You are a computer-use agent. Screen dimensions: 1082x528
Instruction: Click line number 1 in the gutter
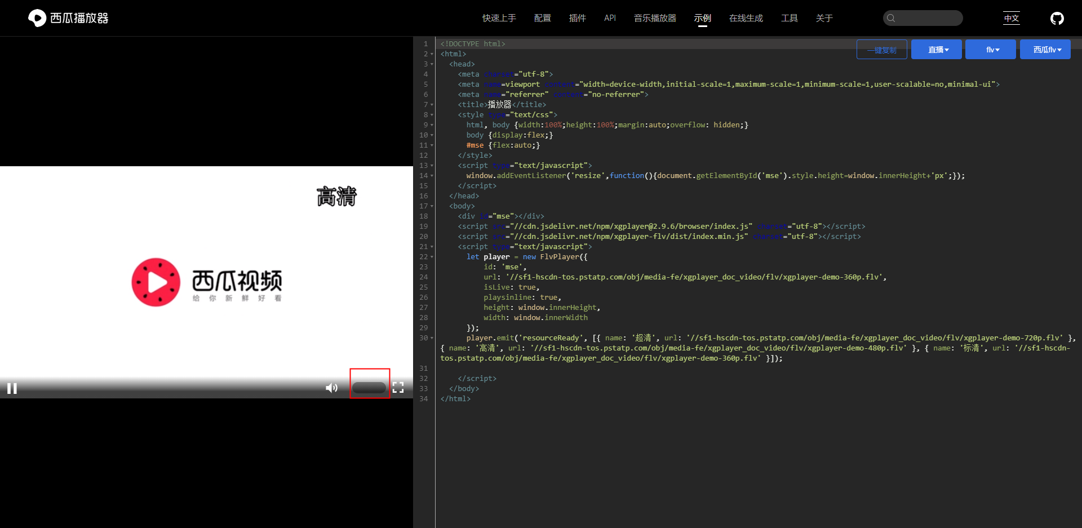[x=425, y=44]
